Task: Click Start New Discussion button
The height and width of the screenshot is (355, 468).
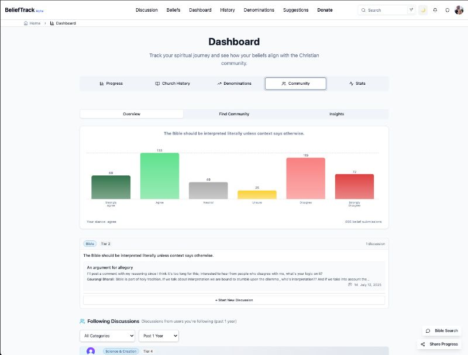Action: coord(234,300)
